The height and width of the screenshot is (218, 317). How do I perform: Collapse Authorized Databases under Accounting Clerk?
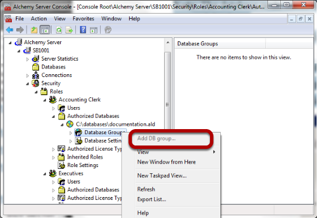53,117
